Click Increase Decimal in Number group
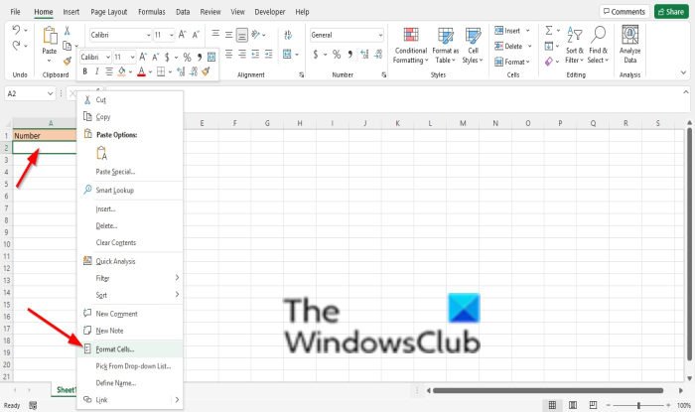Screen dimensions: 695x412 (364, 55)
